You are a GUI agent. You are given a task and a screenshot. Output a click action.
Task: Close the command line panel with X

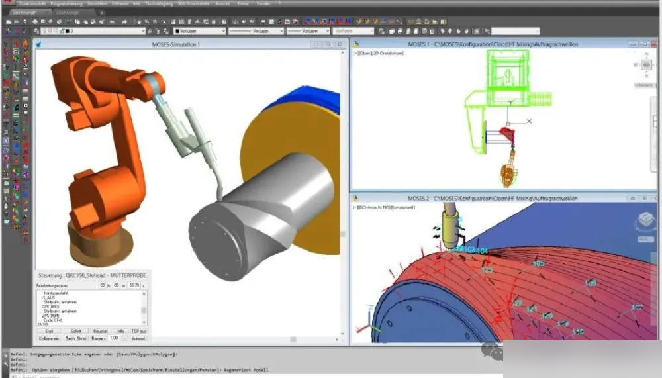click(x=5, y=356)
